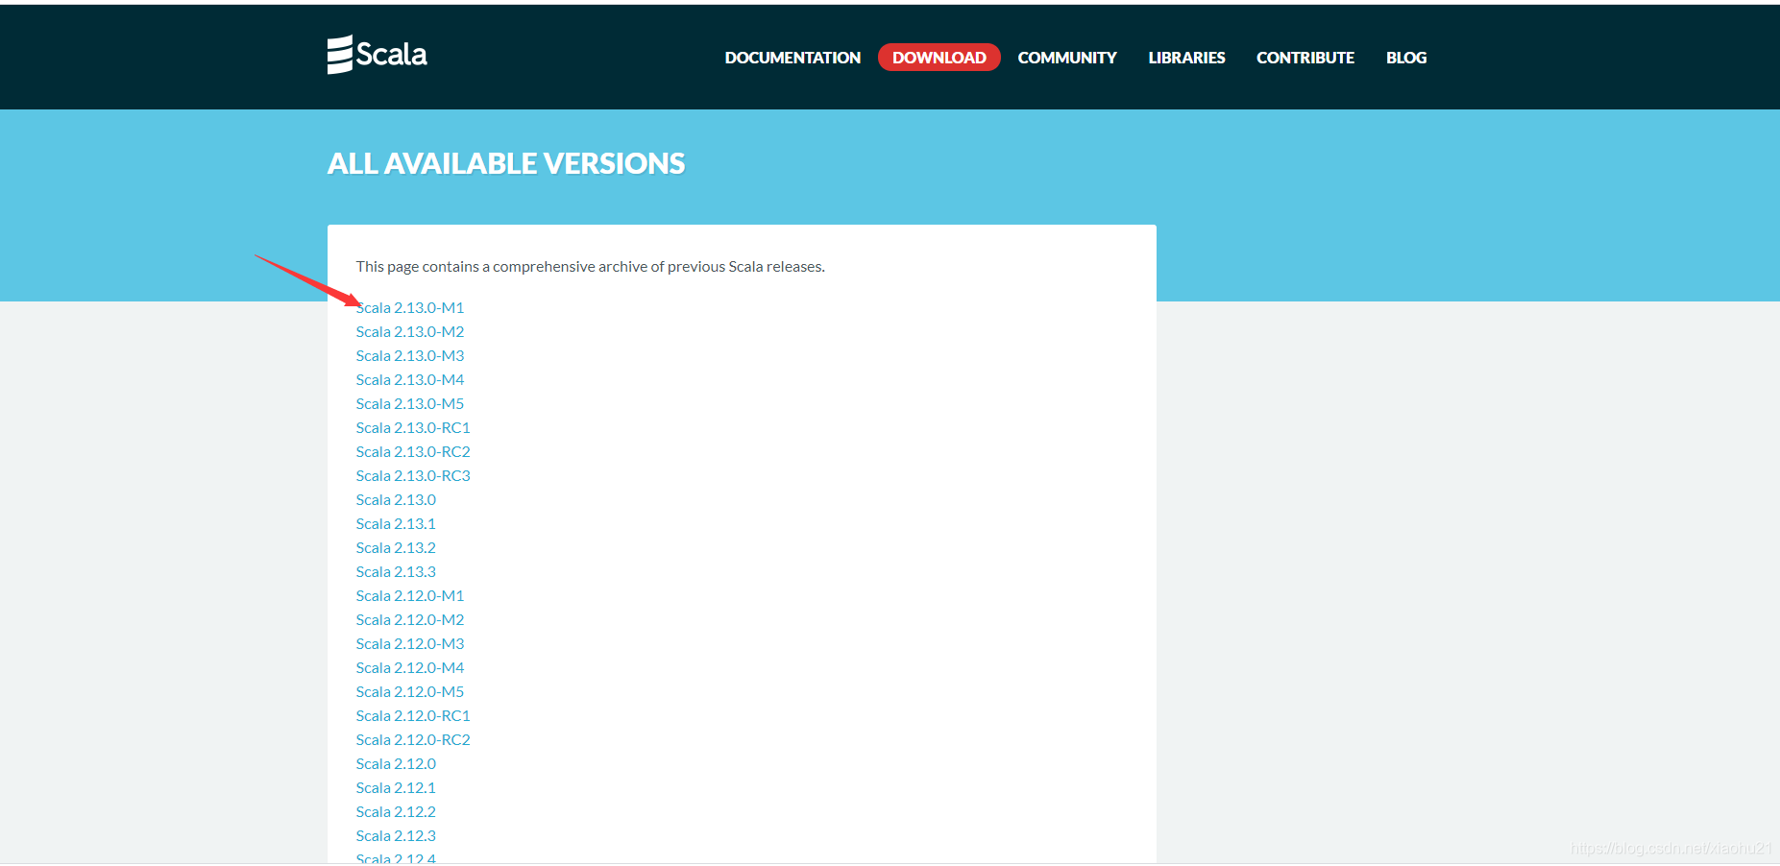
Task: View the Scala 2.12.3 release page
Action: (x=396, y=835)
